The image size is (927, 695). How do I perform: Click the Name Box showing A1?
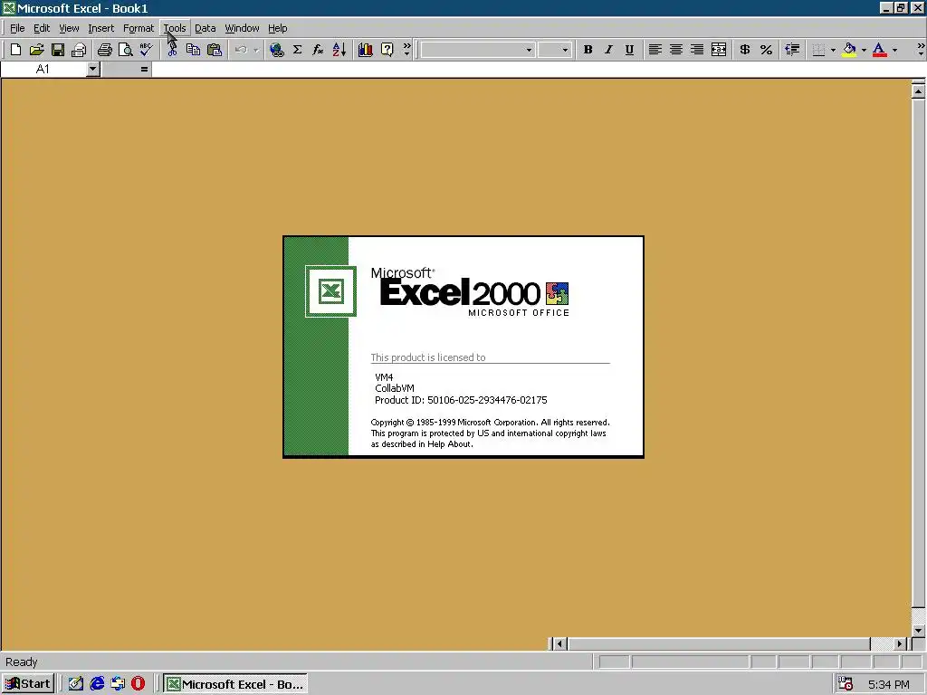click(x=43, y=70)
